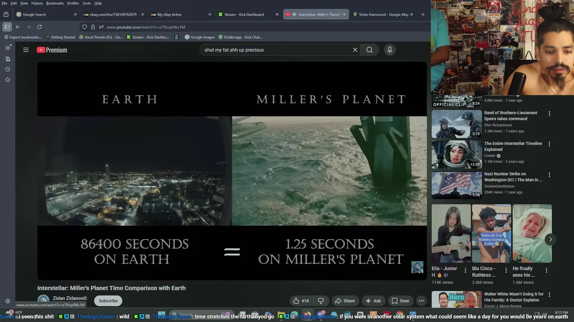Open Google Images bookmark
Screen dimensions: 574x322
[x=200, y=37]
